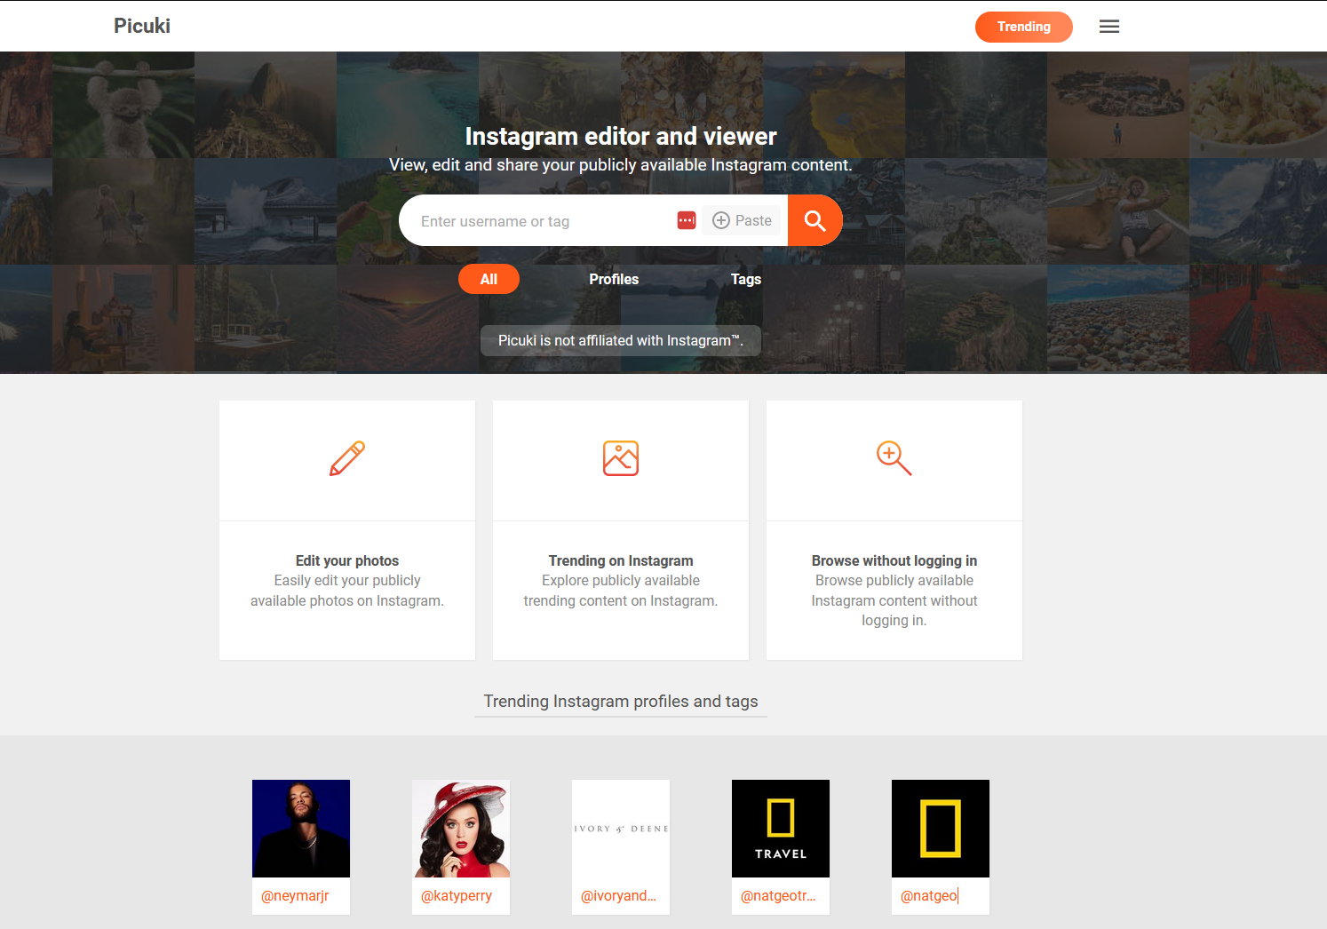This screenshot has height=929, width=1327.
Task: Click Trending Instagram profiles and tags heading
Action: coord(621,701)
